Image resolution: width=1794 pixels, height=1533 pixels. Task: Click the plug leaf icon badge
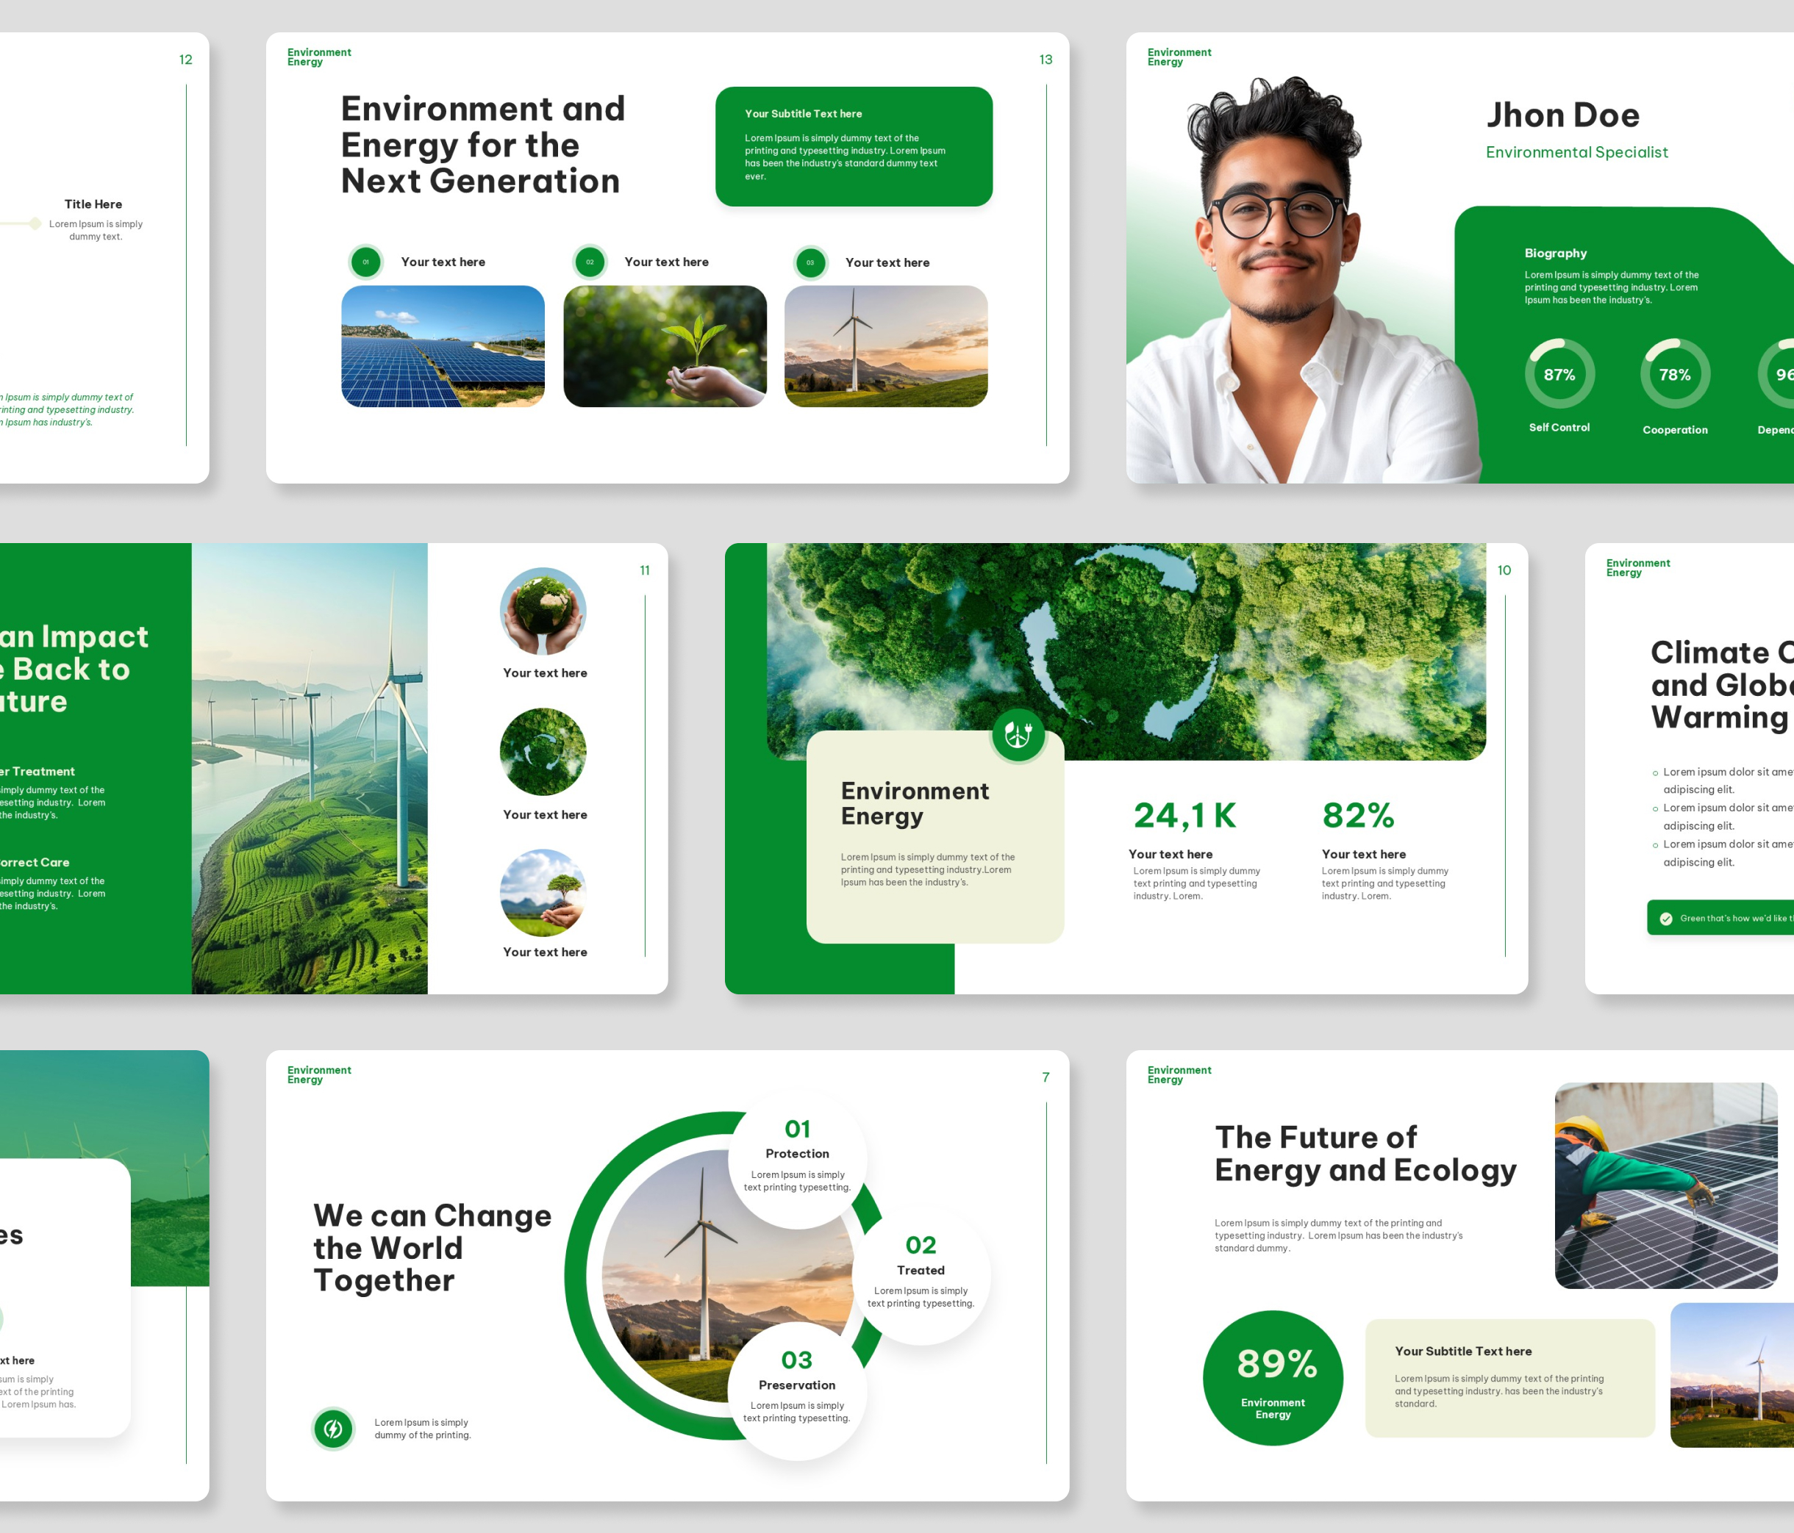pos(1018,735)
